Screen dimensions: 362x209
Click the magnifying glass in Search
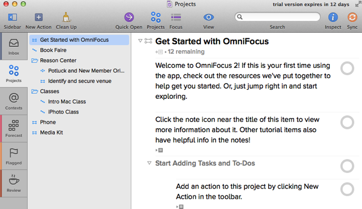(x=240, y=17)
